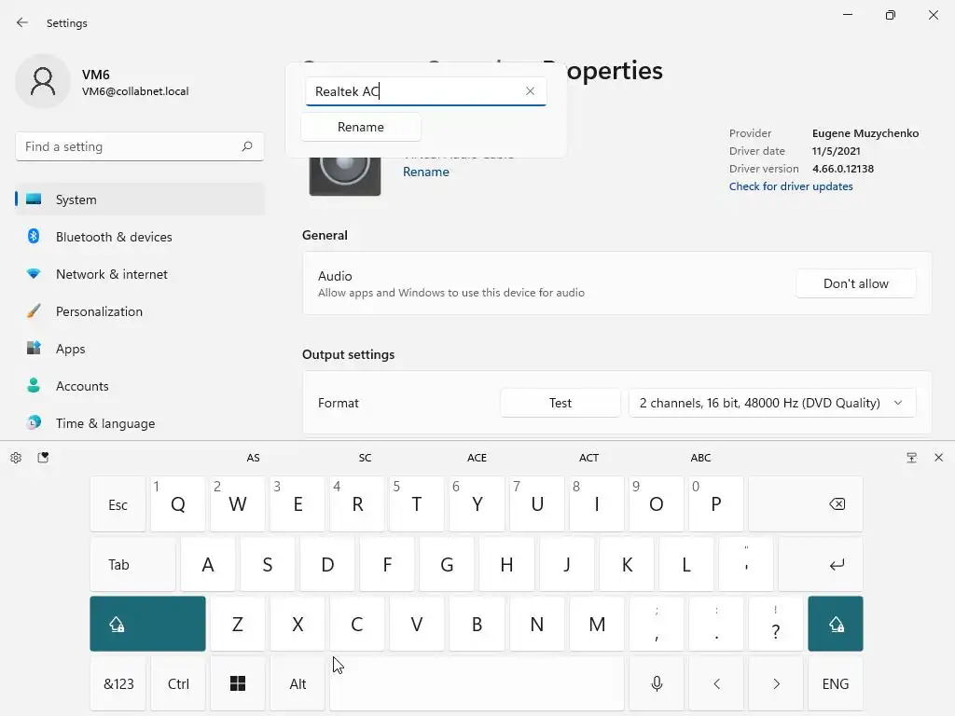Click the search magnifier icon
The width and height of the screenshot is (955, 716).
[246, 146]
